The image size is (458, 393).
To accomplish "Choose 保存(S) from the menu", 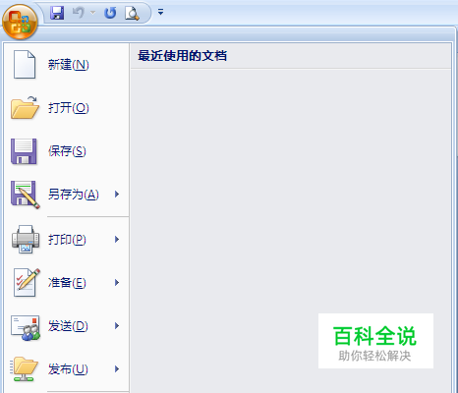I will pyautogui.click(x=67, y=151).
